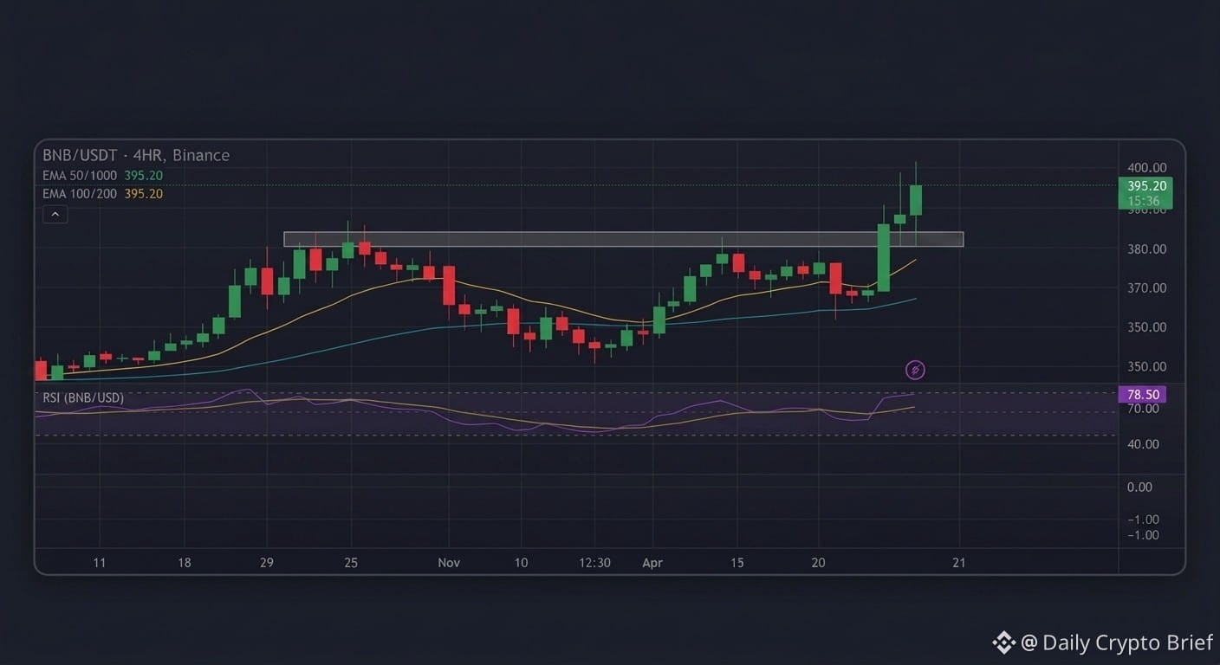Click the 25 date label on the time axis
1220x665 pixels.
[351, 563]
